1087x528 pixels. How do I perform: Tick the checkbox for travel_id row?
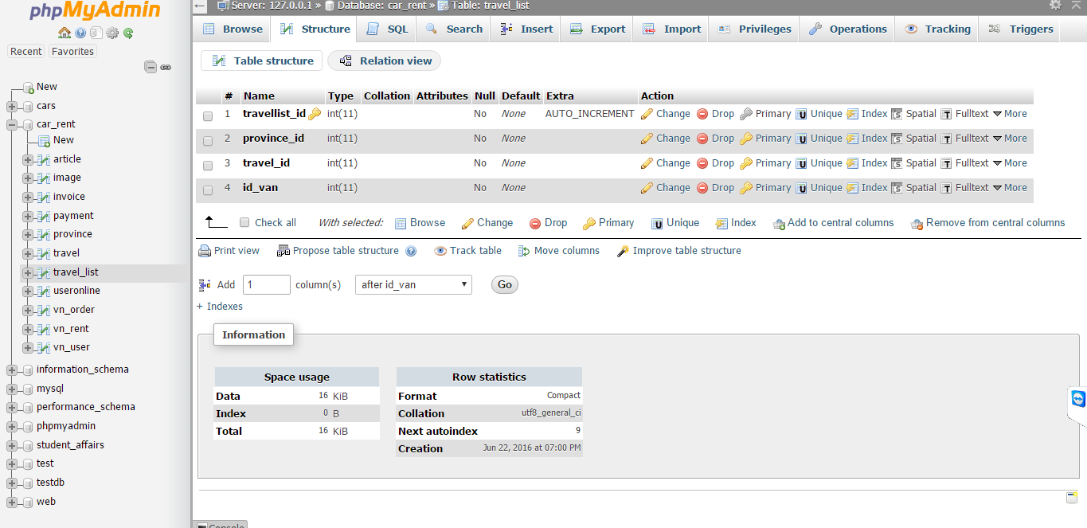[208, 166]
